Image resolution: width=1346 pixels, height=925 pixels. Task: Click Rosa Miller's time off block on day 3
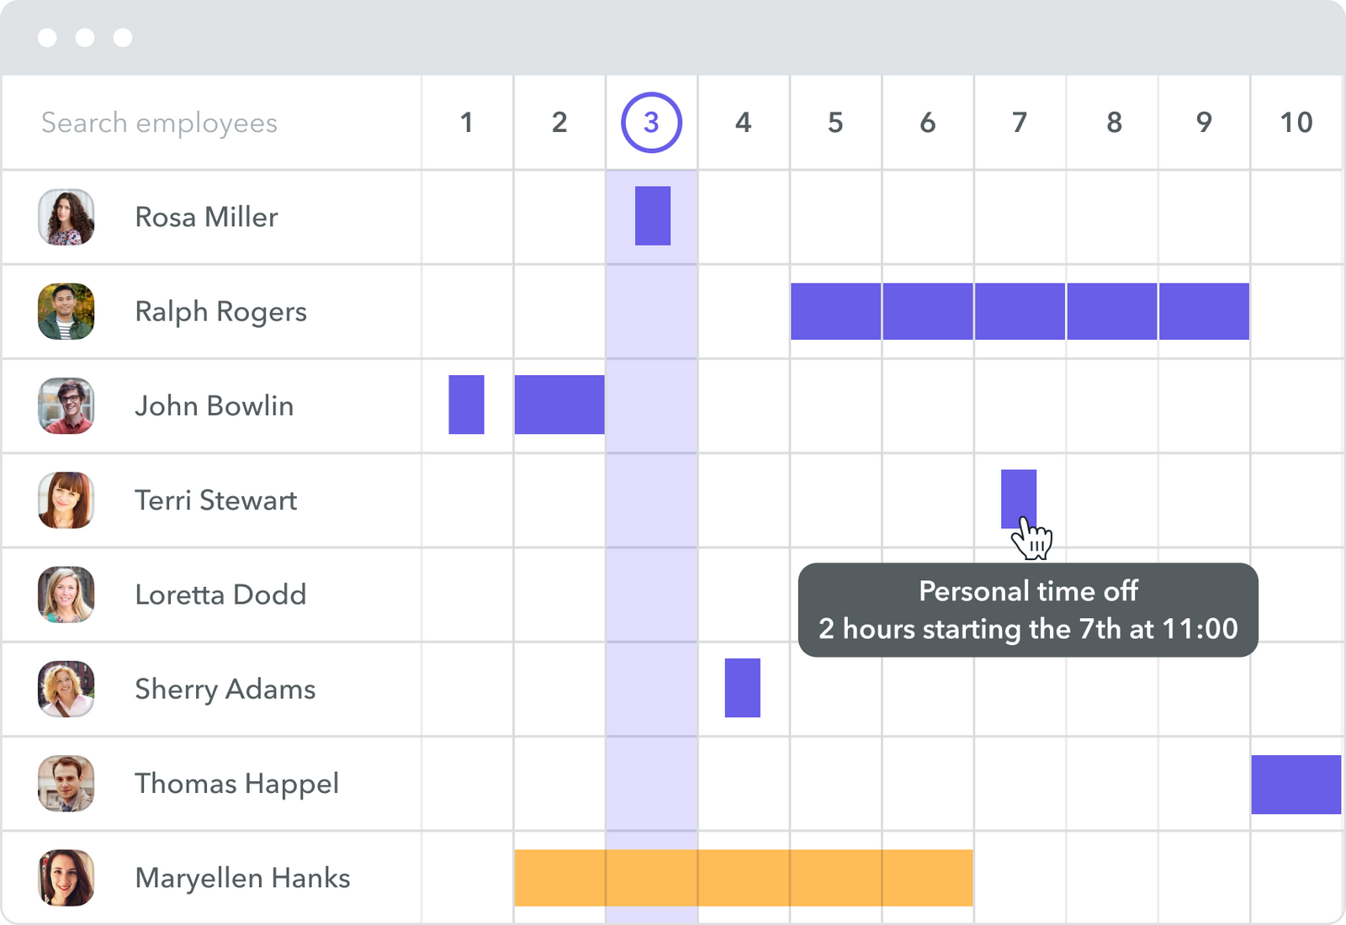[652, 216]
